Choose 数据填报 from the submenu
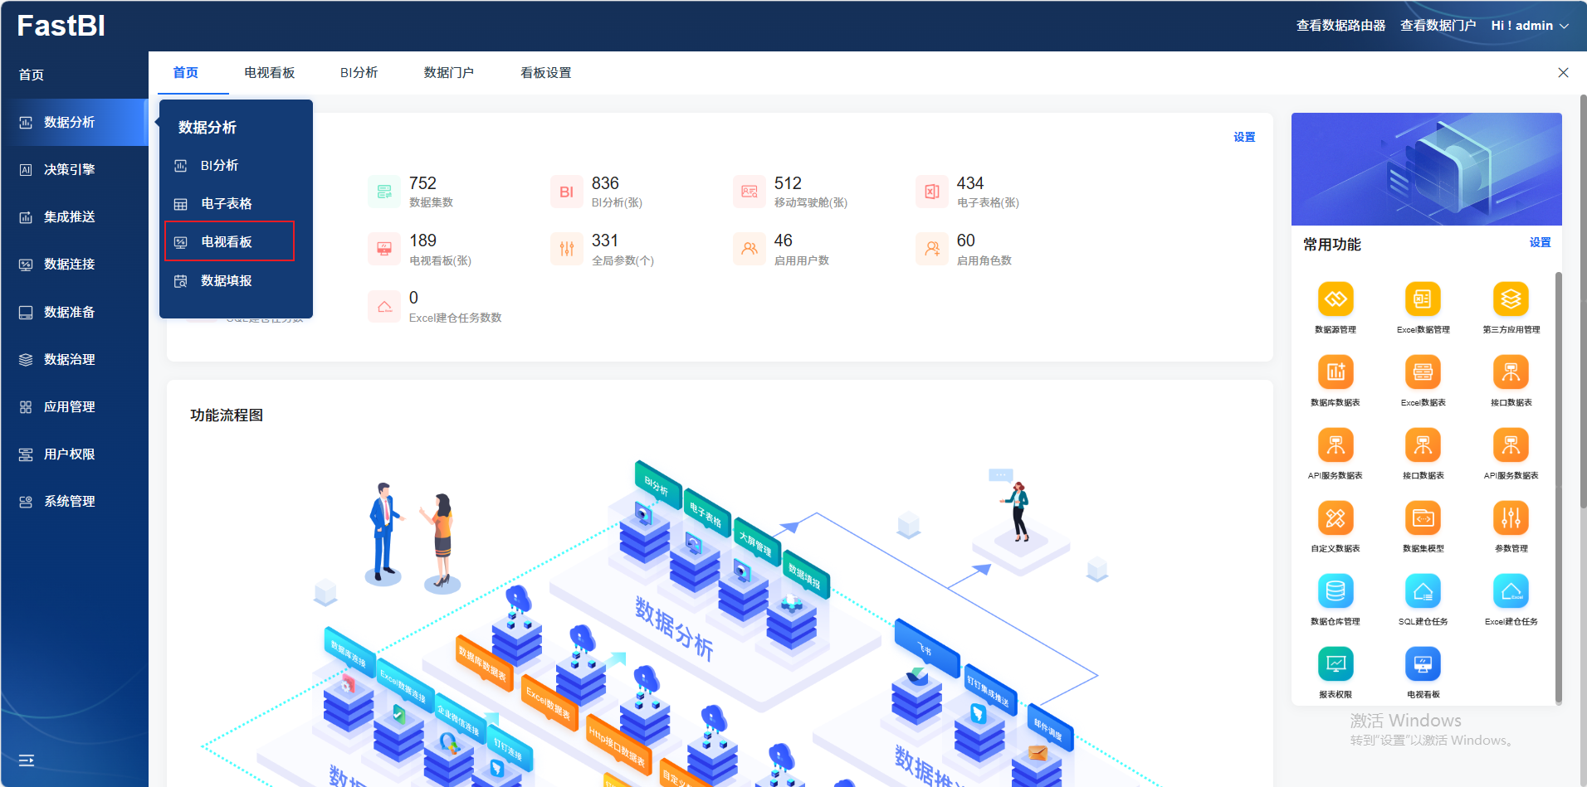The width and height of the screenshot is (1587, 787). click(227, 280)
